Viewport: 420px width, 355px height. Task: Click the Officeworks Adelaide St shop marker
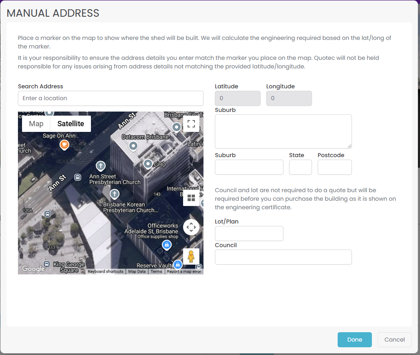(166, 245)
